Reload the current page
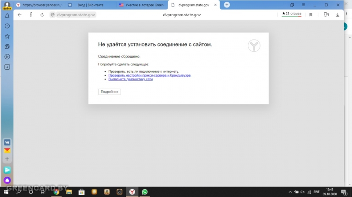 tap(42, 14)
